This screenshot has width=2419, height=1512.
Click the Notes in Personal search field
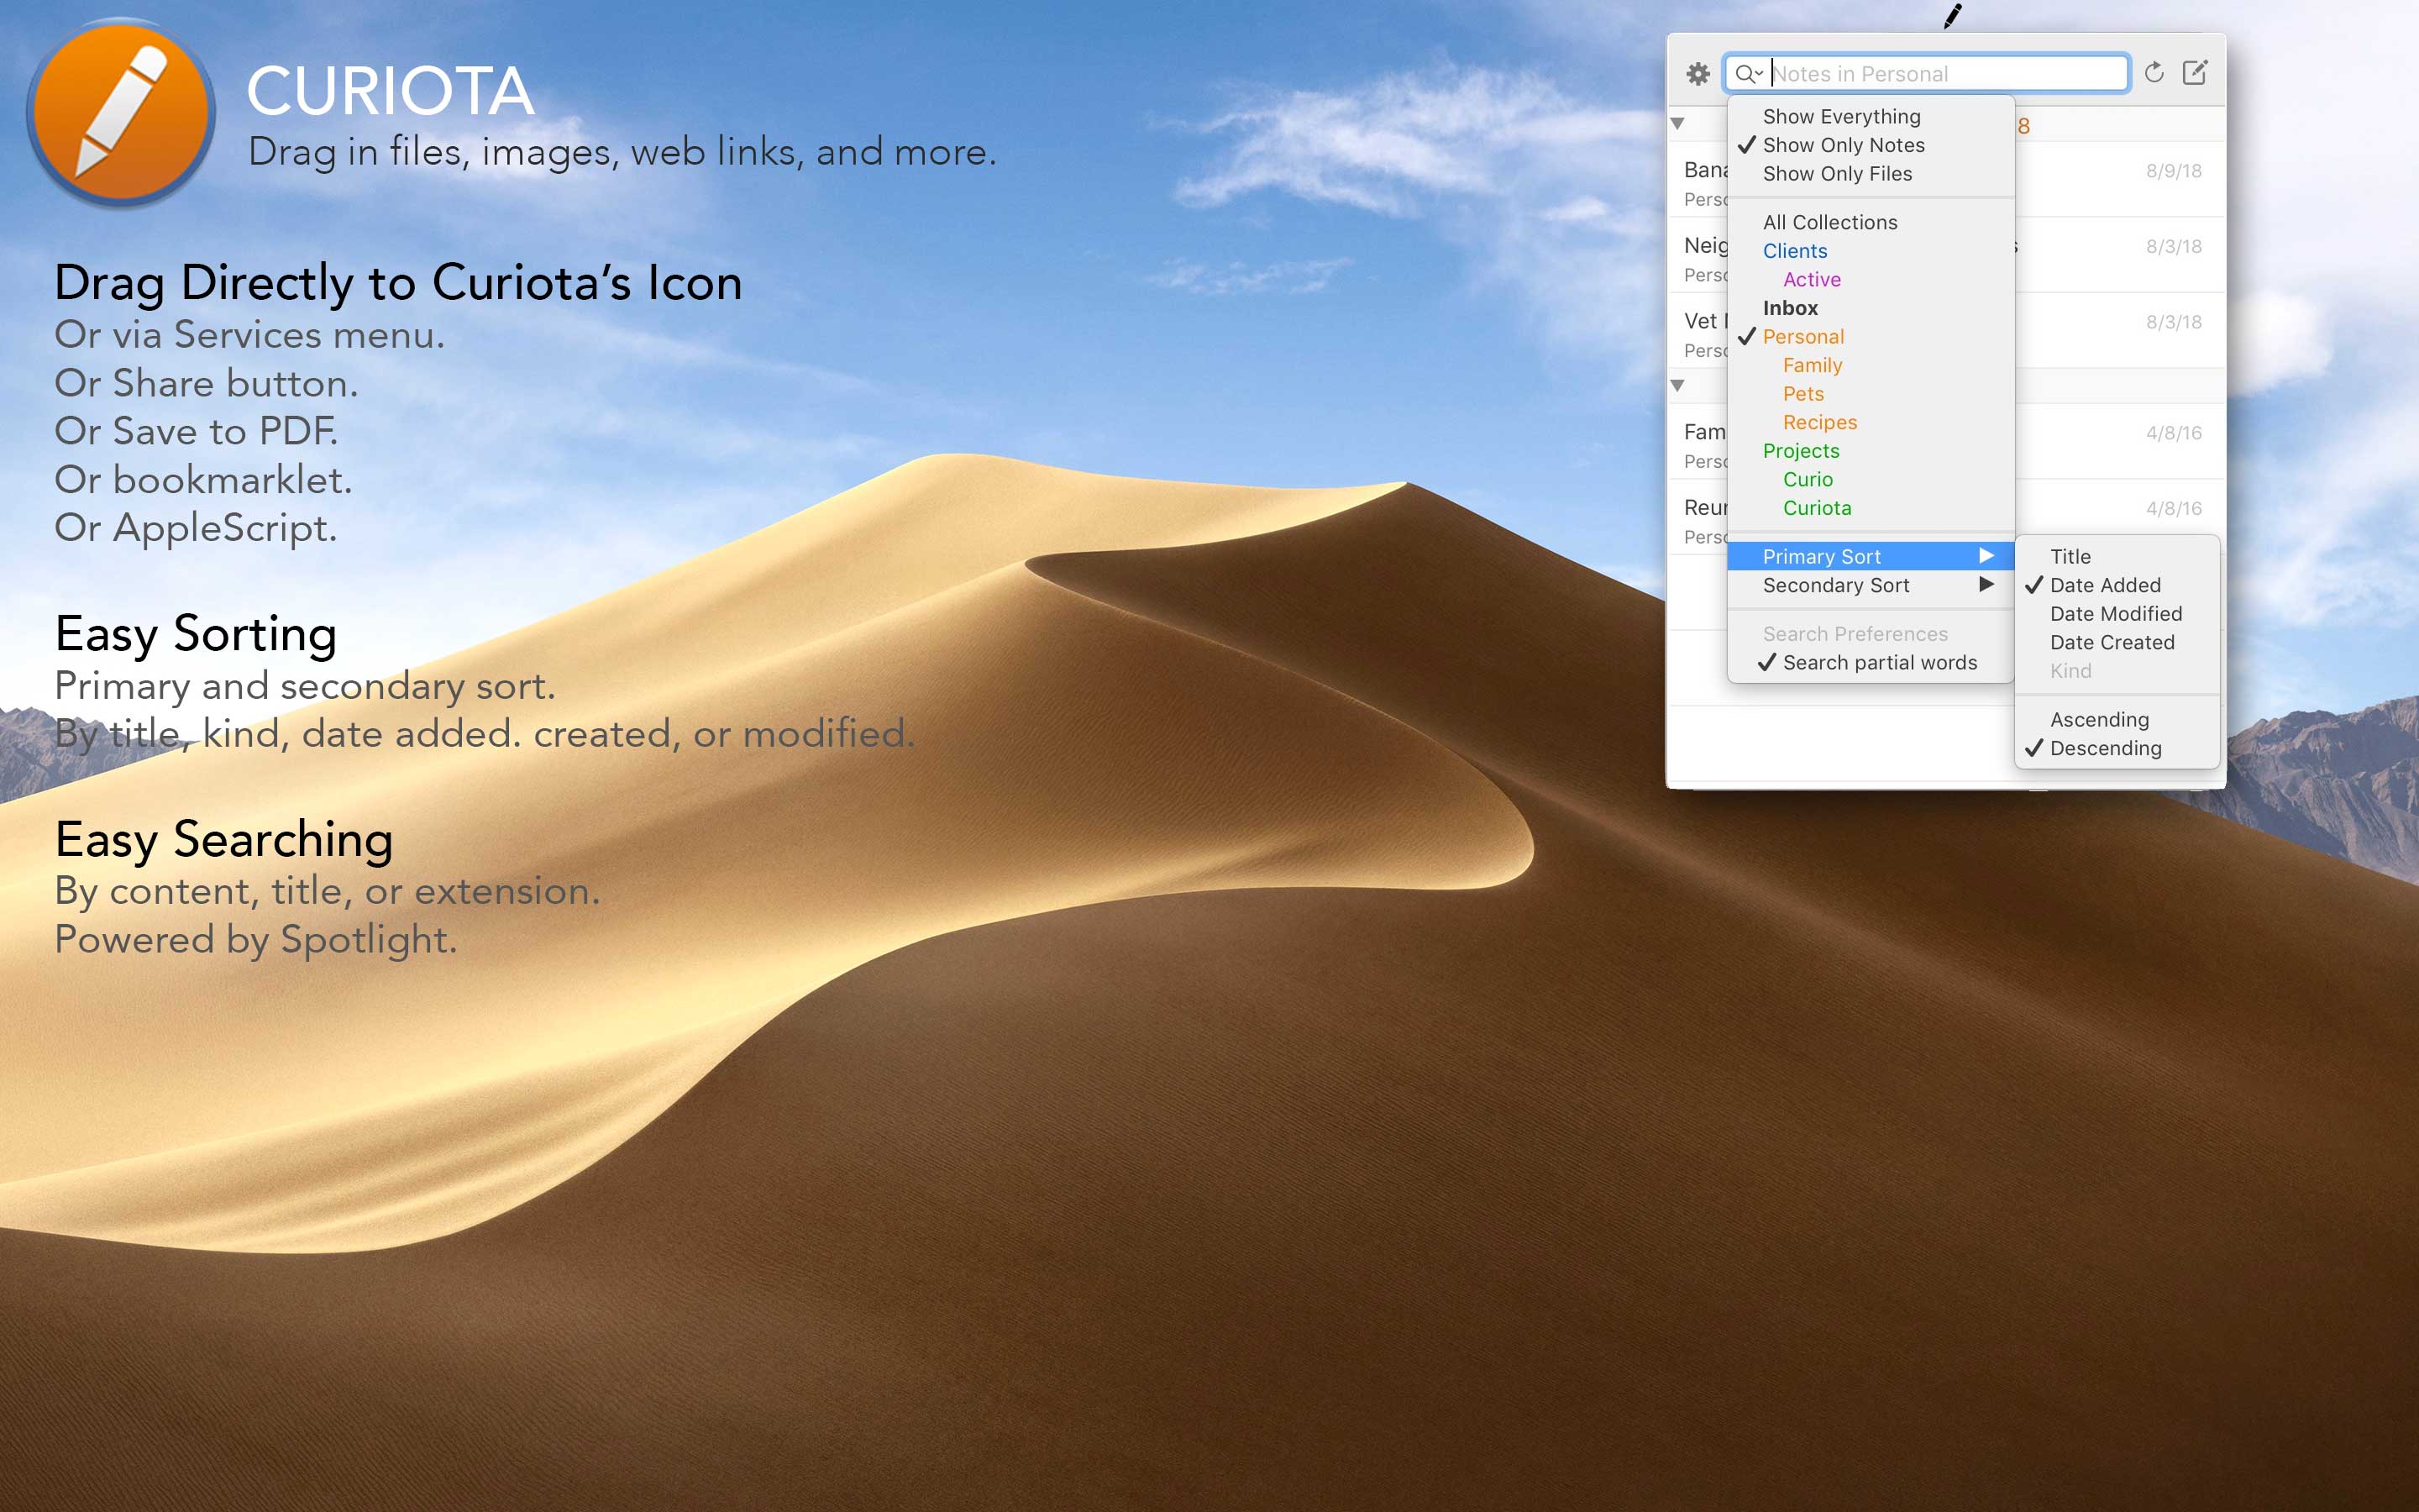coord(1939,74)
